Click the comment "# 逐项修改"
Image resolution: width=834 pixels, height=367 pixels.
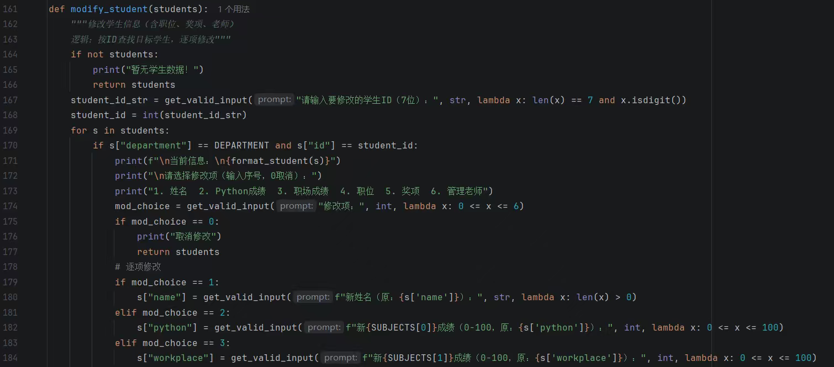point(138,267)
